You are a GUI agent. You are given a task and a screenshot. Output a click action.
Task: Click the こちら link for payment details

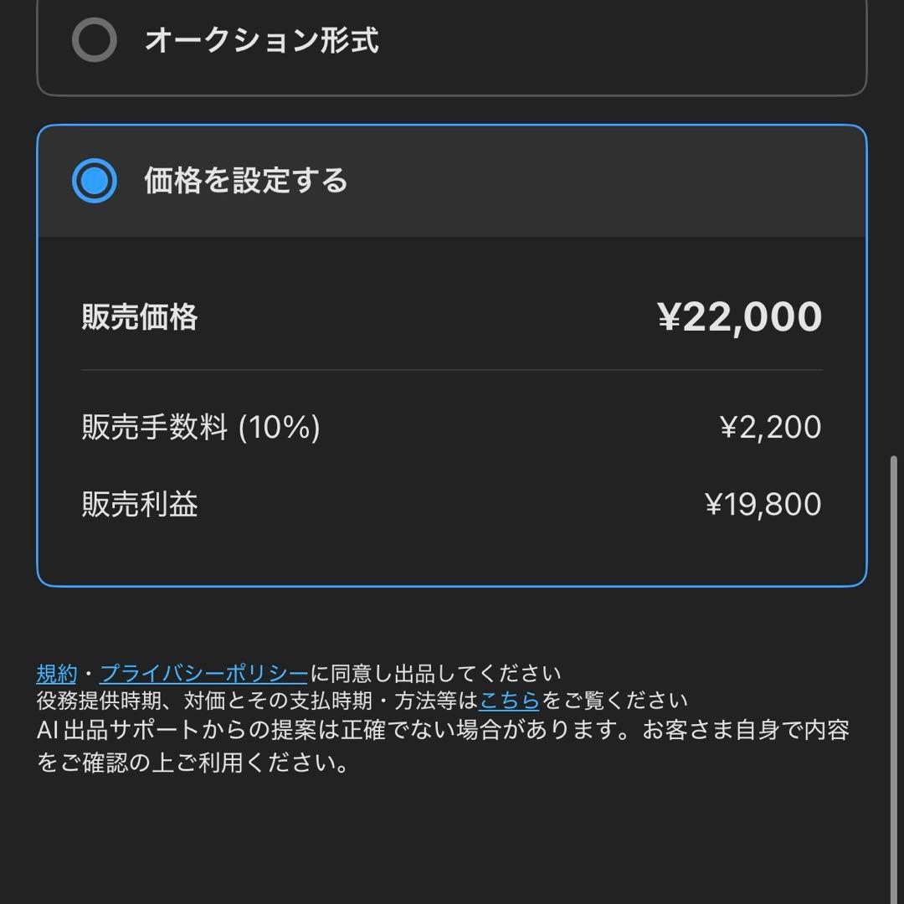point(509,701)
